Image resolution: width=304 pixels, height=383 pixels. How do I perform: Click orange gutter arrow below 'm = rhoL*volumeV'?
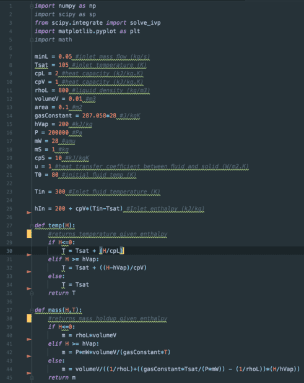pyautogui.click(x=29, y=339)
